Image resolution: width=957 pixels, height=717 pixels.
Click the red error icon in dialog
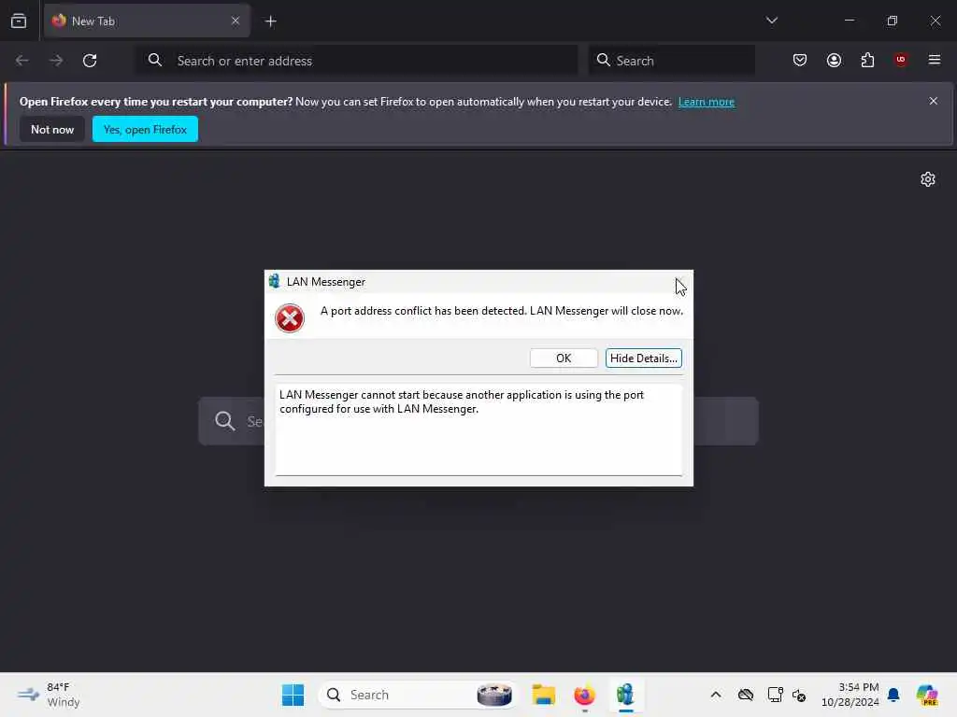click(x=290, y=318)
